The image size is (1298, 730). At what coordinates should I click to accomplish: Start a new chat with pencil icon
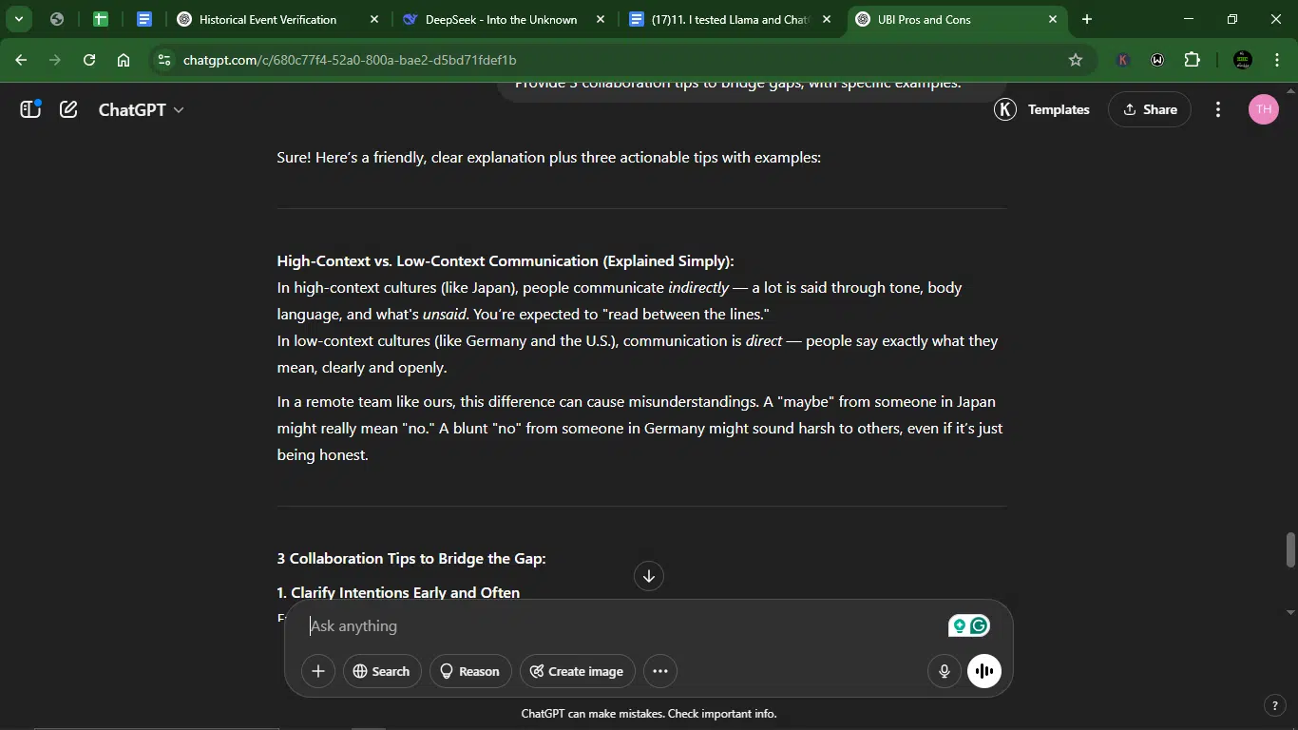pyautogui.click(x=68, y=109)
